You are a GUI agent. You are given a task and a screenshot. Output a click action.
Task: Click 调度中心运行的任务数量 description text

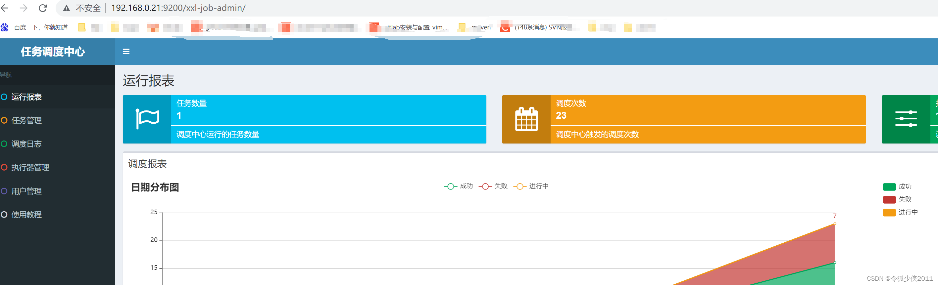[218, 135]
